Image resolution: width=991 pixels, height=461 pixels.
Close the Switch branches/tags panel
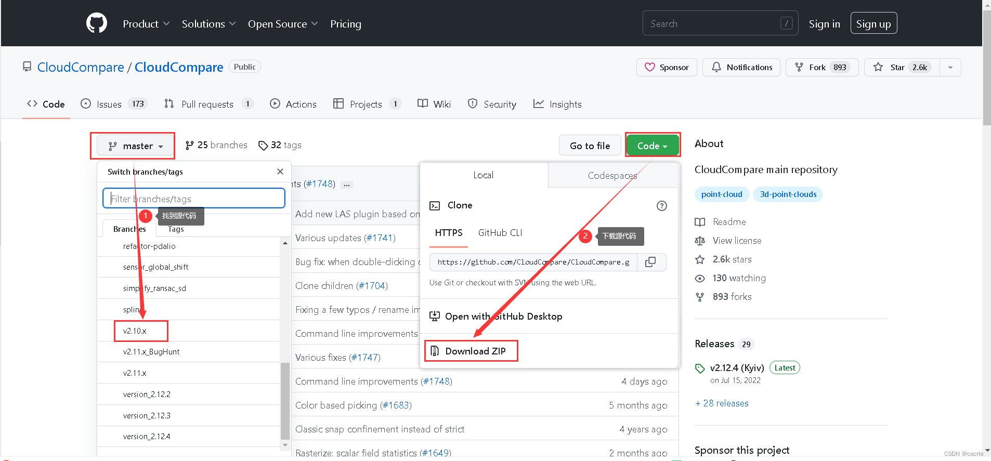coord(280,172)
